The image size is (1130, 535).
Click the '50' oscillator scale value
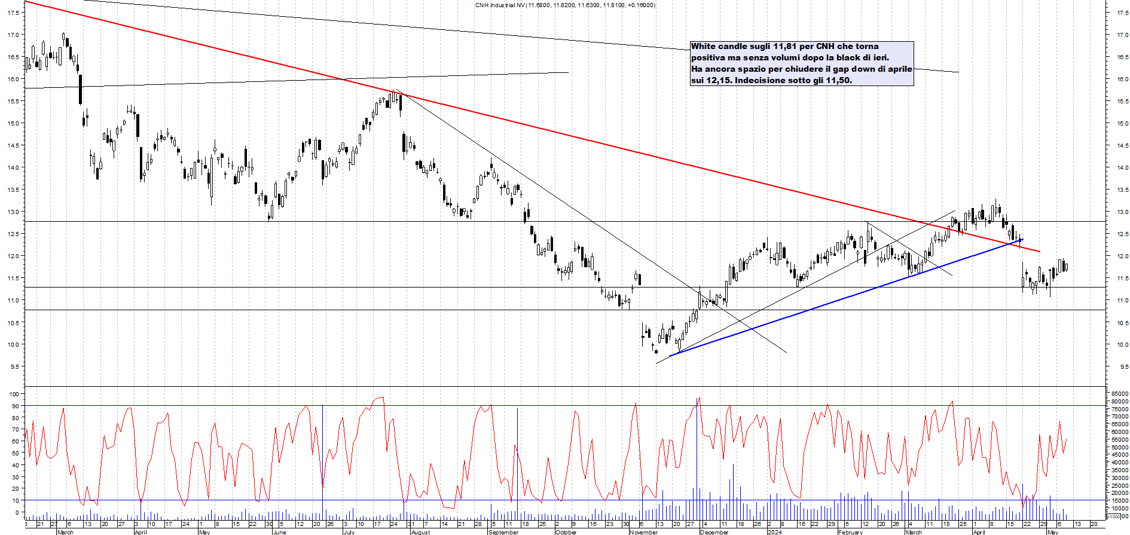pyautogui.click(x=16, y=453)
